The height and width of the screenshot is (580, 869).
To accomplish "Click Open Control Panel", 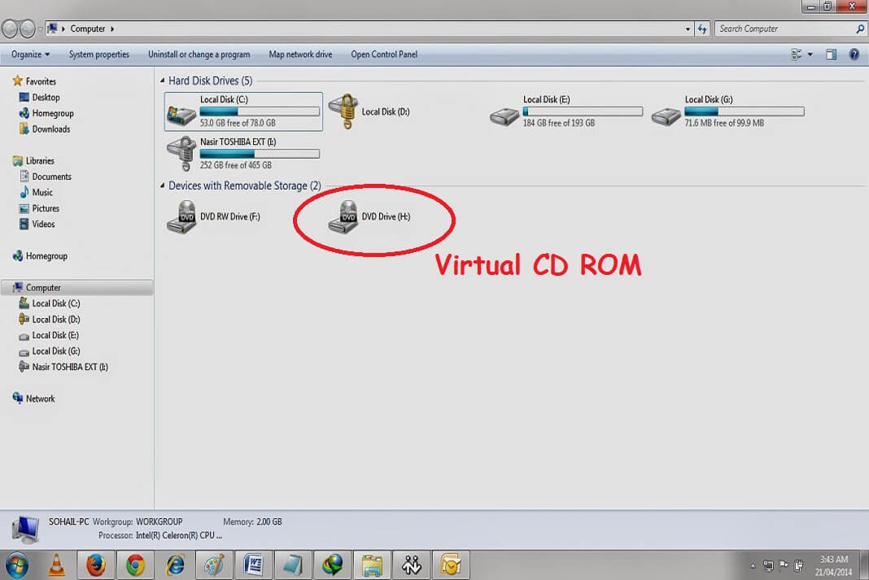I will point(384,55).
